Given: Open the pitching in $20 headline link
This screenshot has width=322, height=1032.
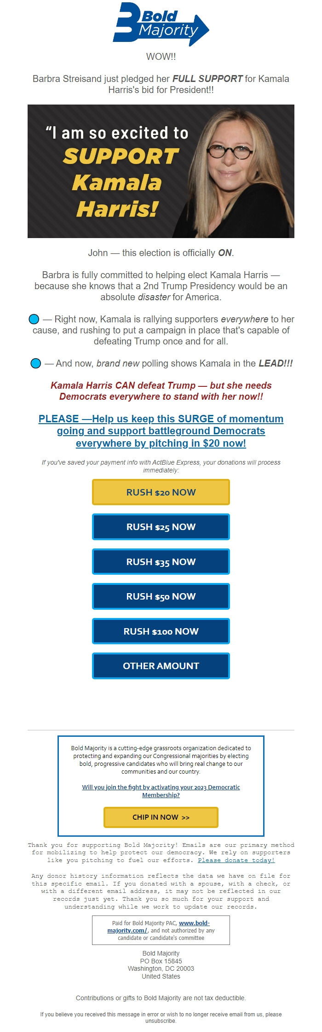Looking at the screenshot, I should pos(161,431).
